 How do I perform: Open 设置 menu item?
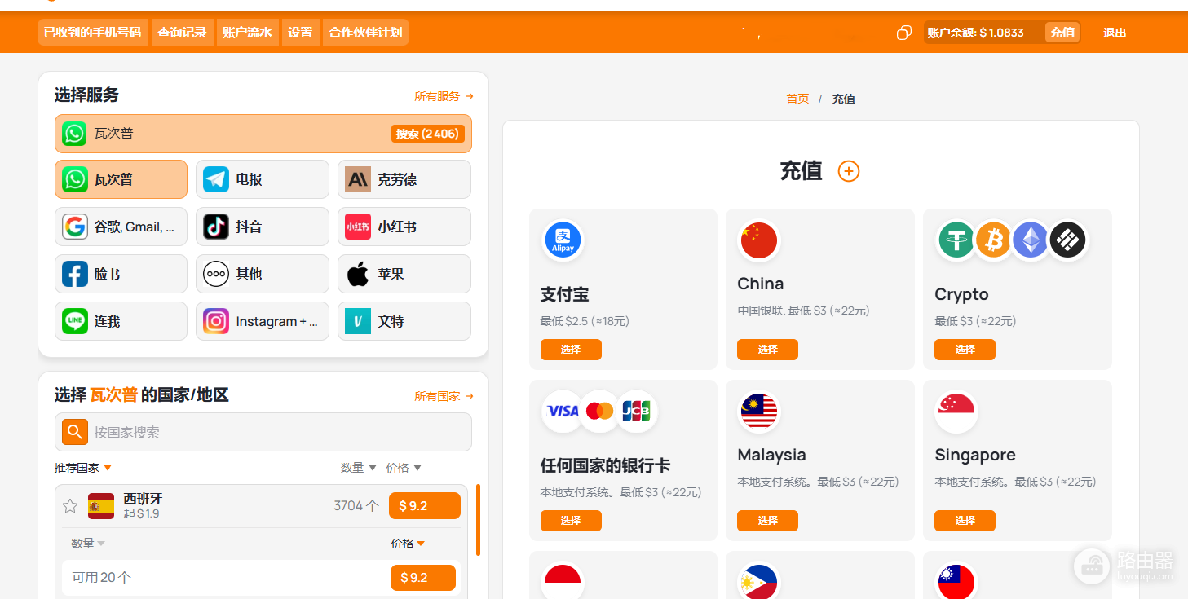coord(300,33)
